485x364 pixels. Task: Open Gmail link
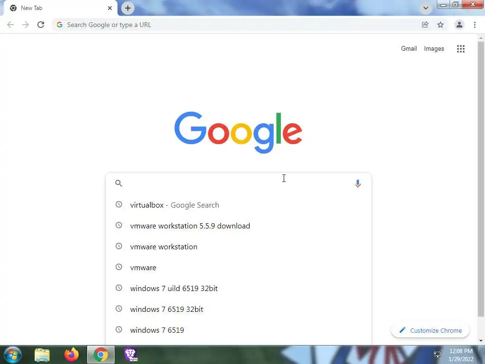(409, 49)
